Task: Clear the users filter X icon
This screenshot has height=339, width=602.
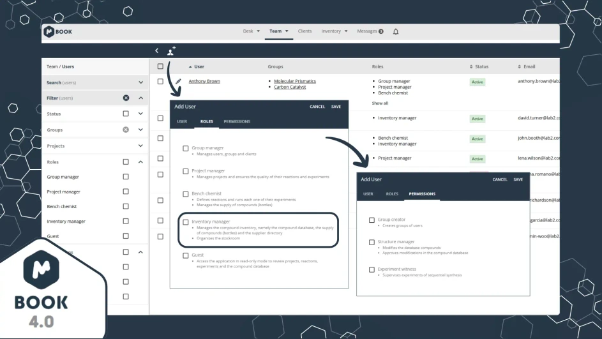Action: (x=126, y=98)
